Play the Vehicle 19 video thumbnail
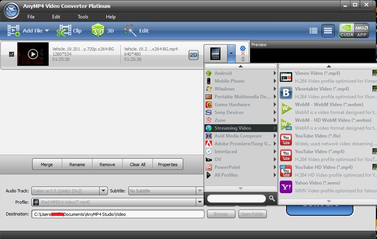The image size is (377, 239). pos(33,54)
